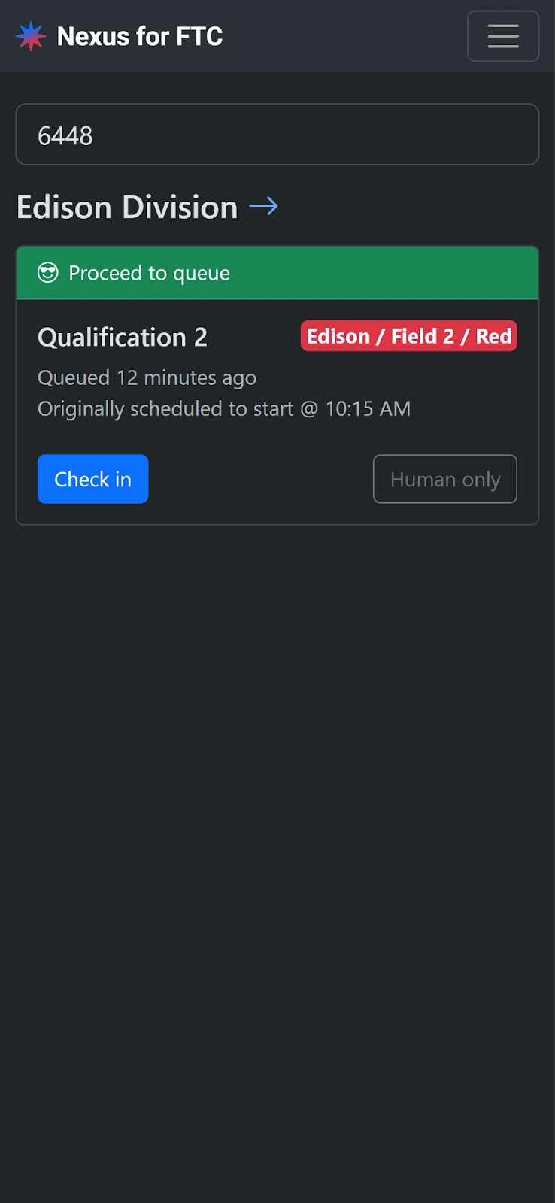Click the Nexus starburst logo icon
Image resolution: width=555 pixels, height=1203 pixels.
click(x=31, y=36)
